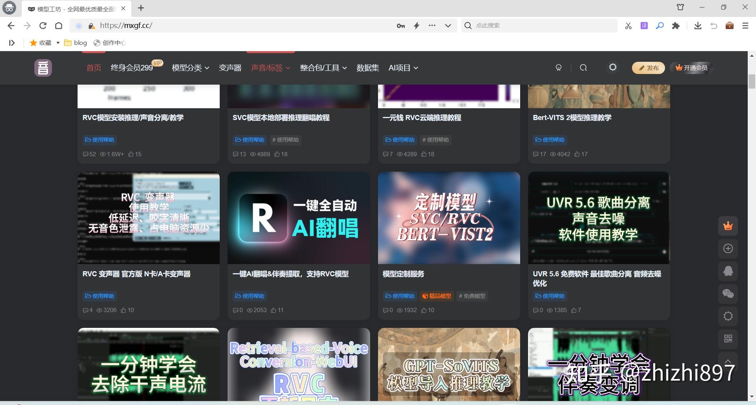Click the 一键AI翻唱 card thumbnail

click(x=298, y=218)
